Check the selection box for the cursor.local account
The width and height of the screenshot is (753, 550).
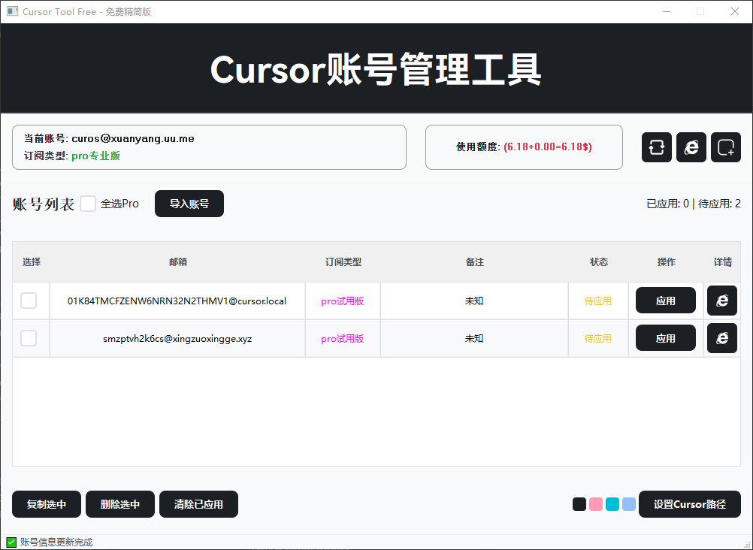pyautogui.click(x=29, y=300)
